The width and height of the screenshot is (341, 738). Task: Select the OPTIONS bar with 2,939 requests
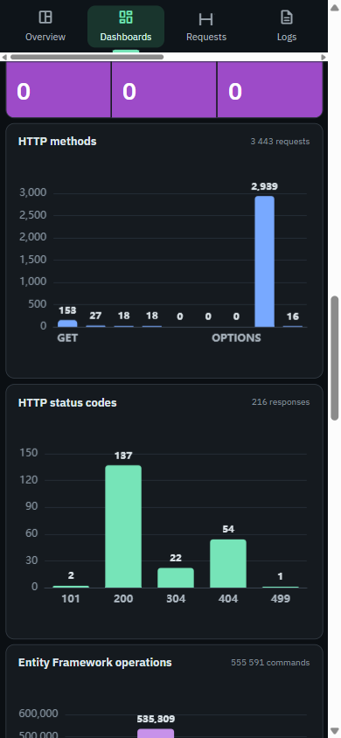tap(264, 261)
